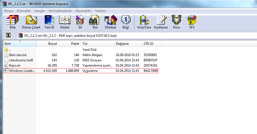Click the Yapılandırma ayarl... type cell
Image resolution: width=257 pixels, height=134 pixels.
pyautogui.click(x=97, y=65)
